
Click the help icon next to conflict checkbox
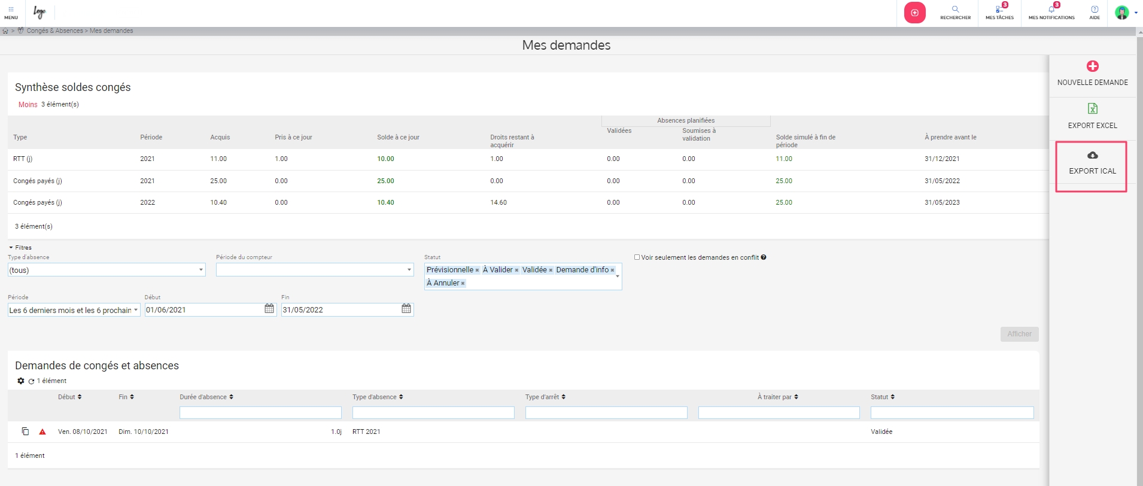[x=764, y=257]
